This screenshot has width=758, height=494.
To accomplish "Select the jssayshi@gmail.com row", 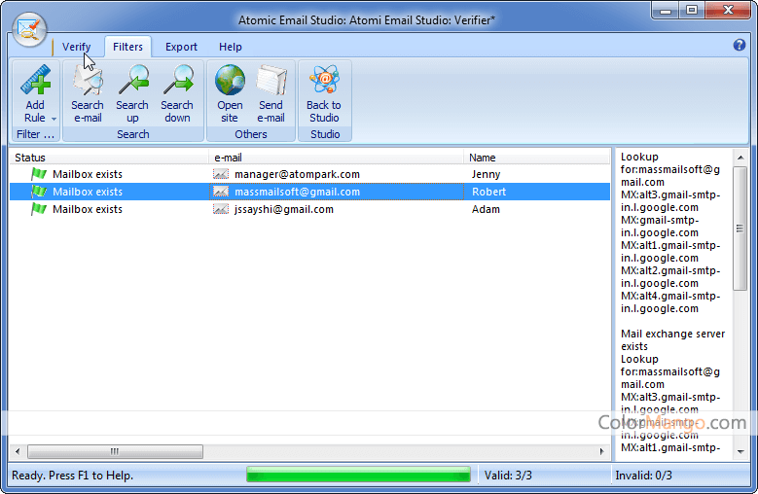I will 283,209.
